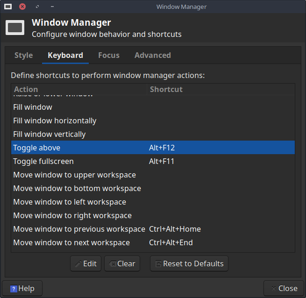This screenshot has width=306, height=298.
Task: Open the Focus tab
Action: pyautogui.click(x=109, y=55)
